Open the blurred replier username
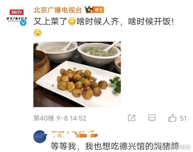Image resolution: width=193 pixels, height=152 pixels. [x=68, y=134]
